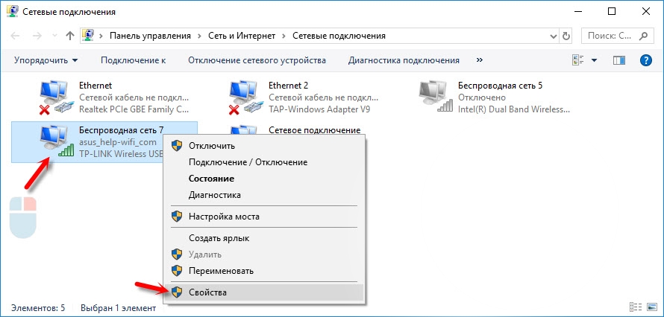Screen dimensions: 664x317
Task: Switch to large icons view in status bar
Action: [650, 307]
